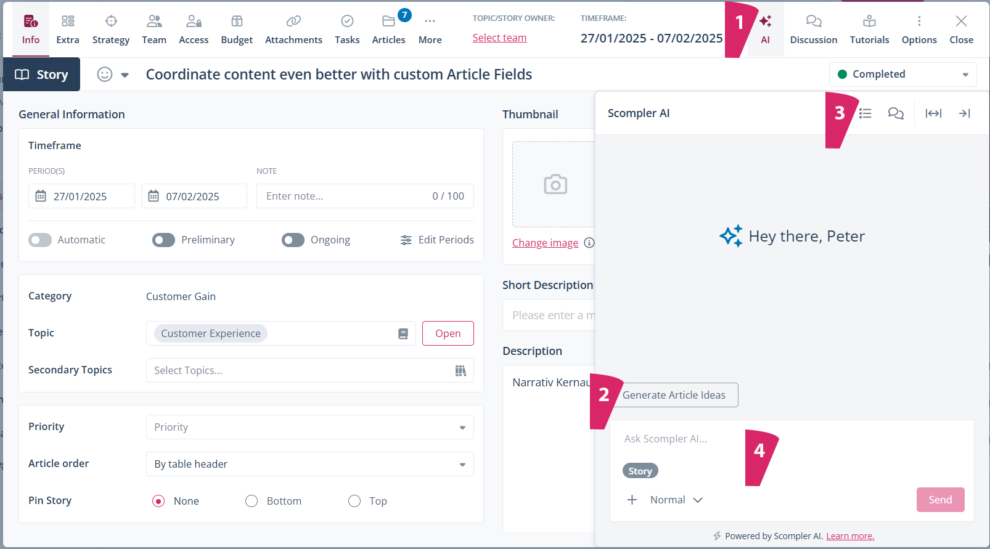Toggle the Preliminary switch
Viewport: 990px width, 549px height.
164,240
